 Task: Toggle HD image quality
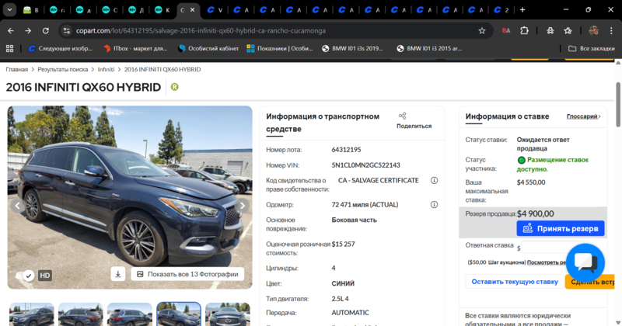point(45,276)
